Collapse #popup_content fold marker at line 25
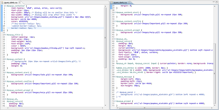The height and width of the screenshot is (110, 219). point(6,59)
